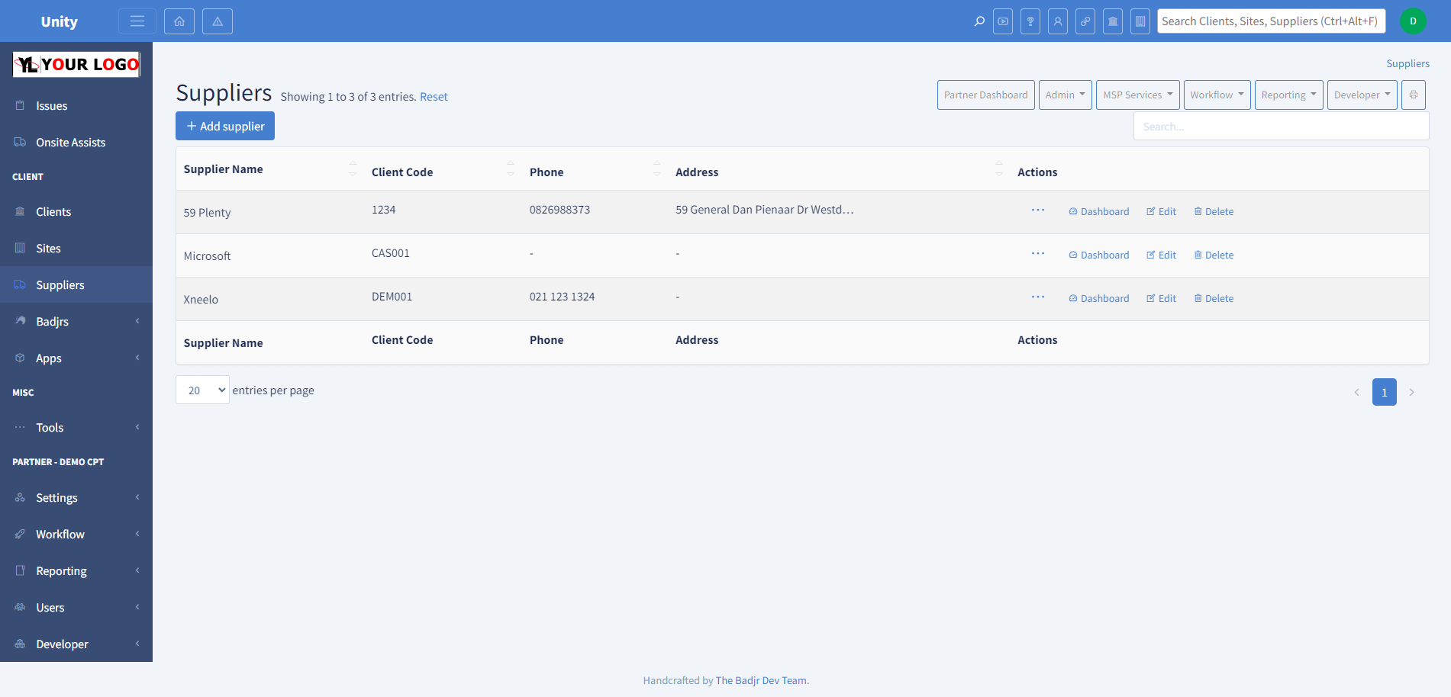Click YOUR LOGO image in sidebar

(x=76, y=65)
